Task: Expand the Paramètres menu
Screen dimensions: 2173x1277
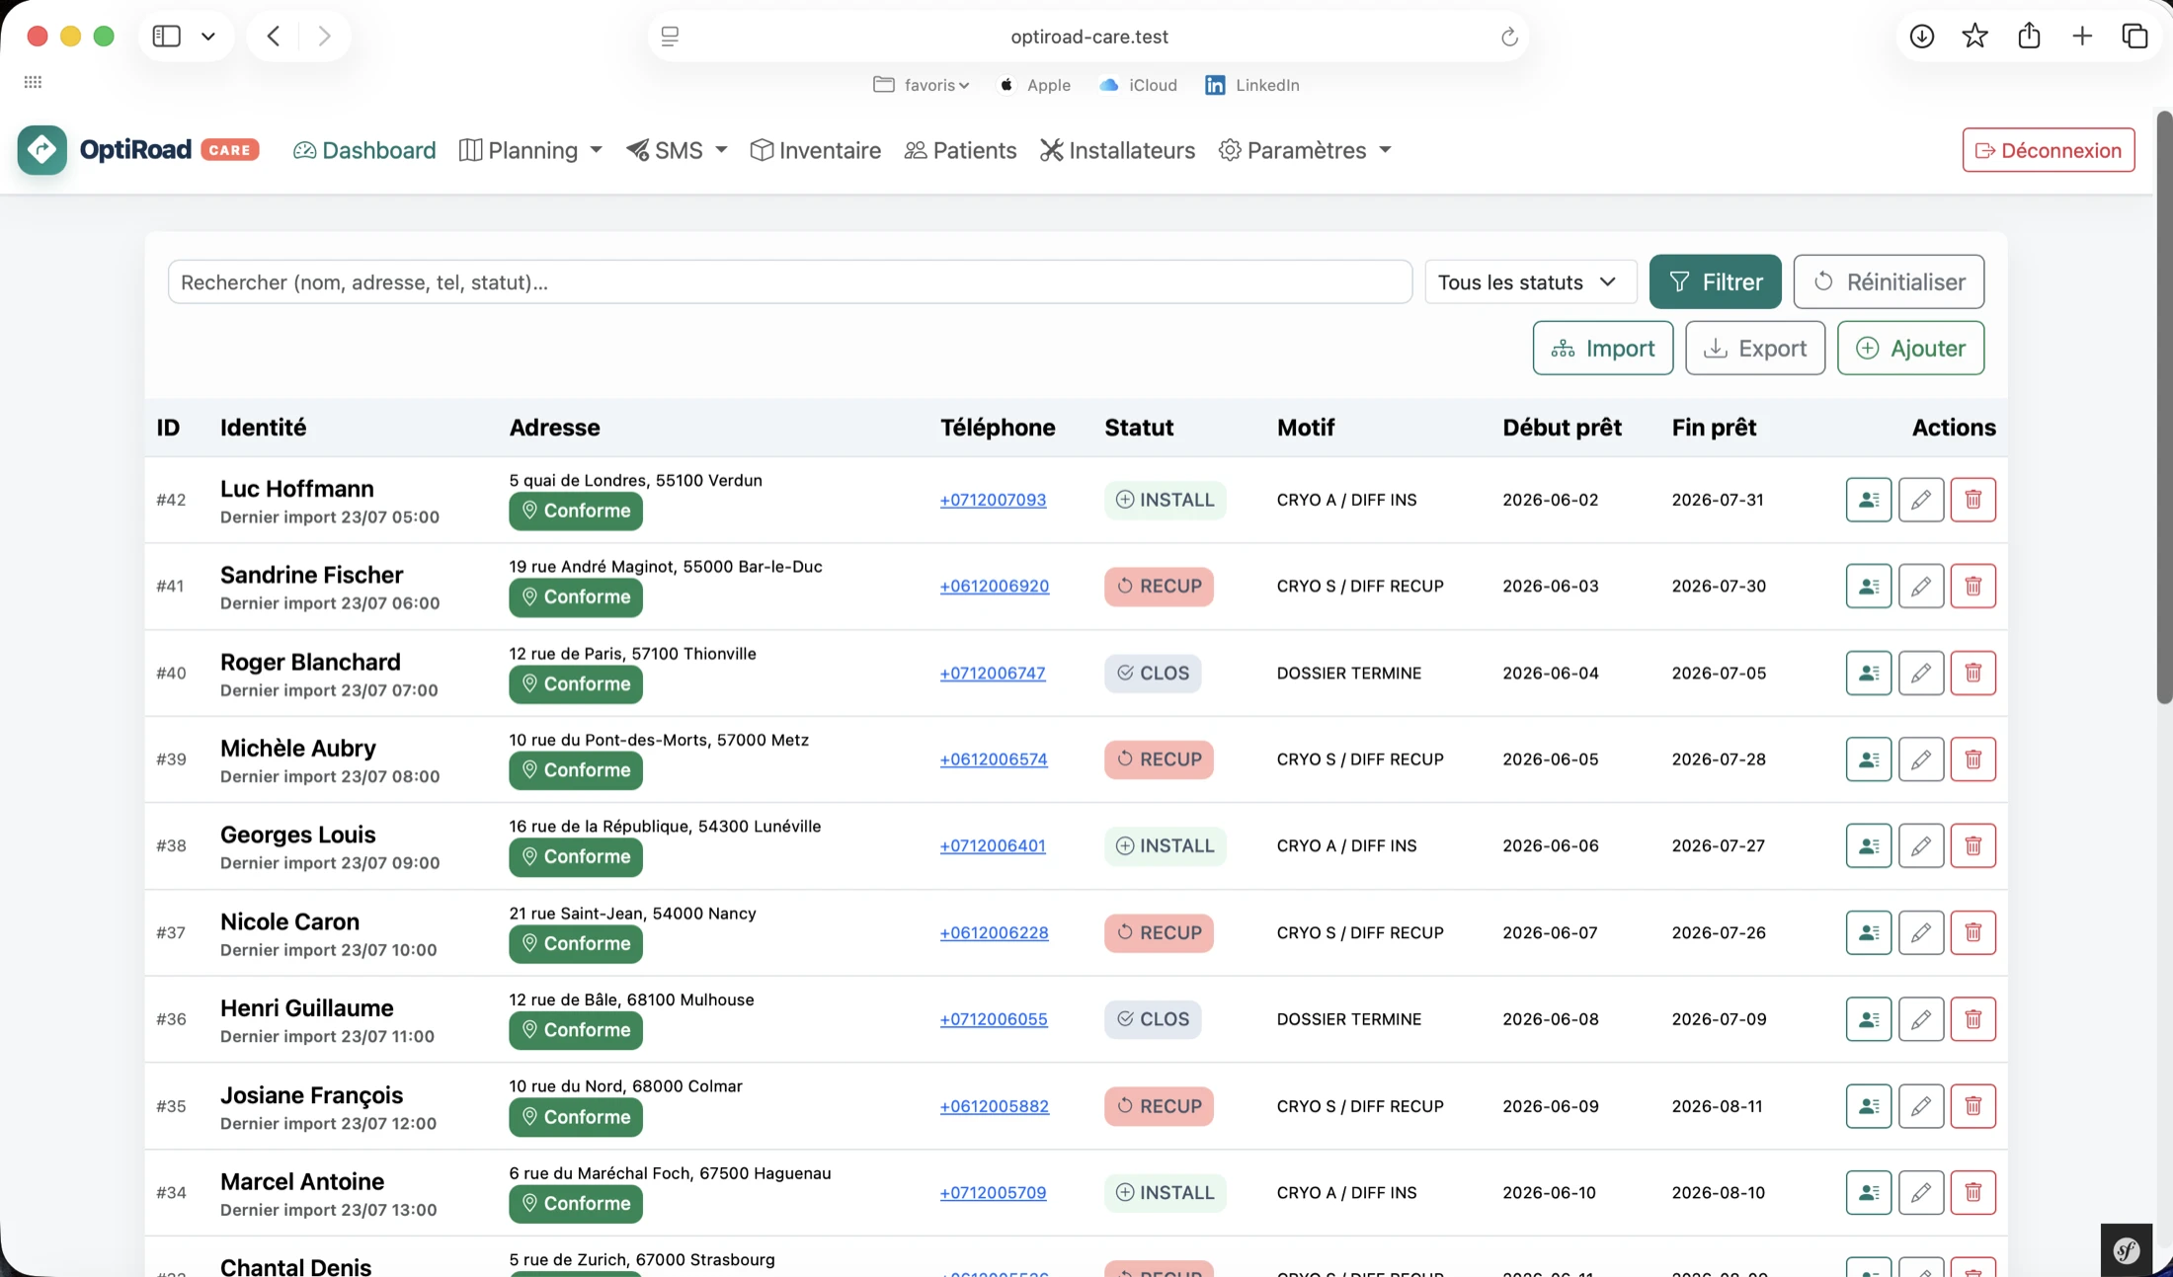Action: [x=1306, y=150]
